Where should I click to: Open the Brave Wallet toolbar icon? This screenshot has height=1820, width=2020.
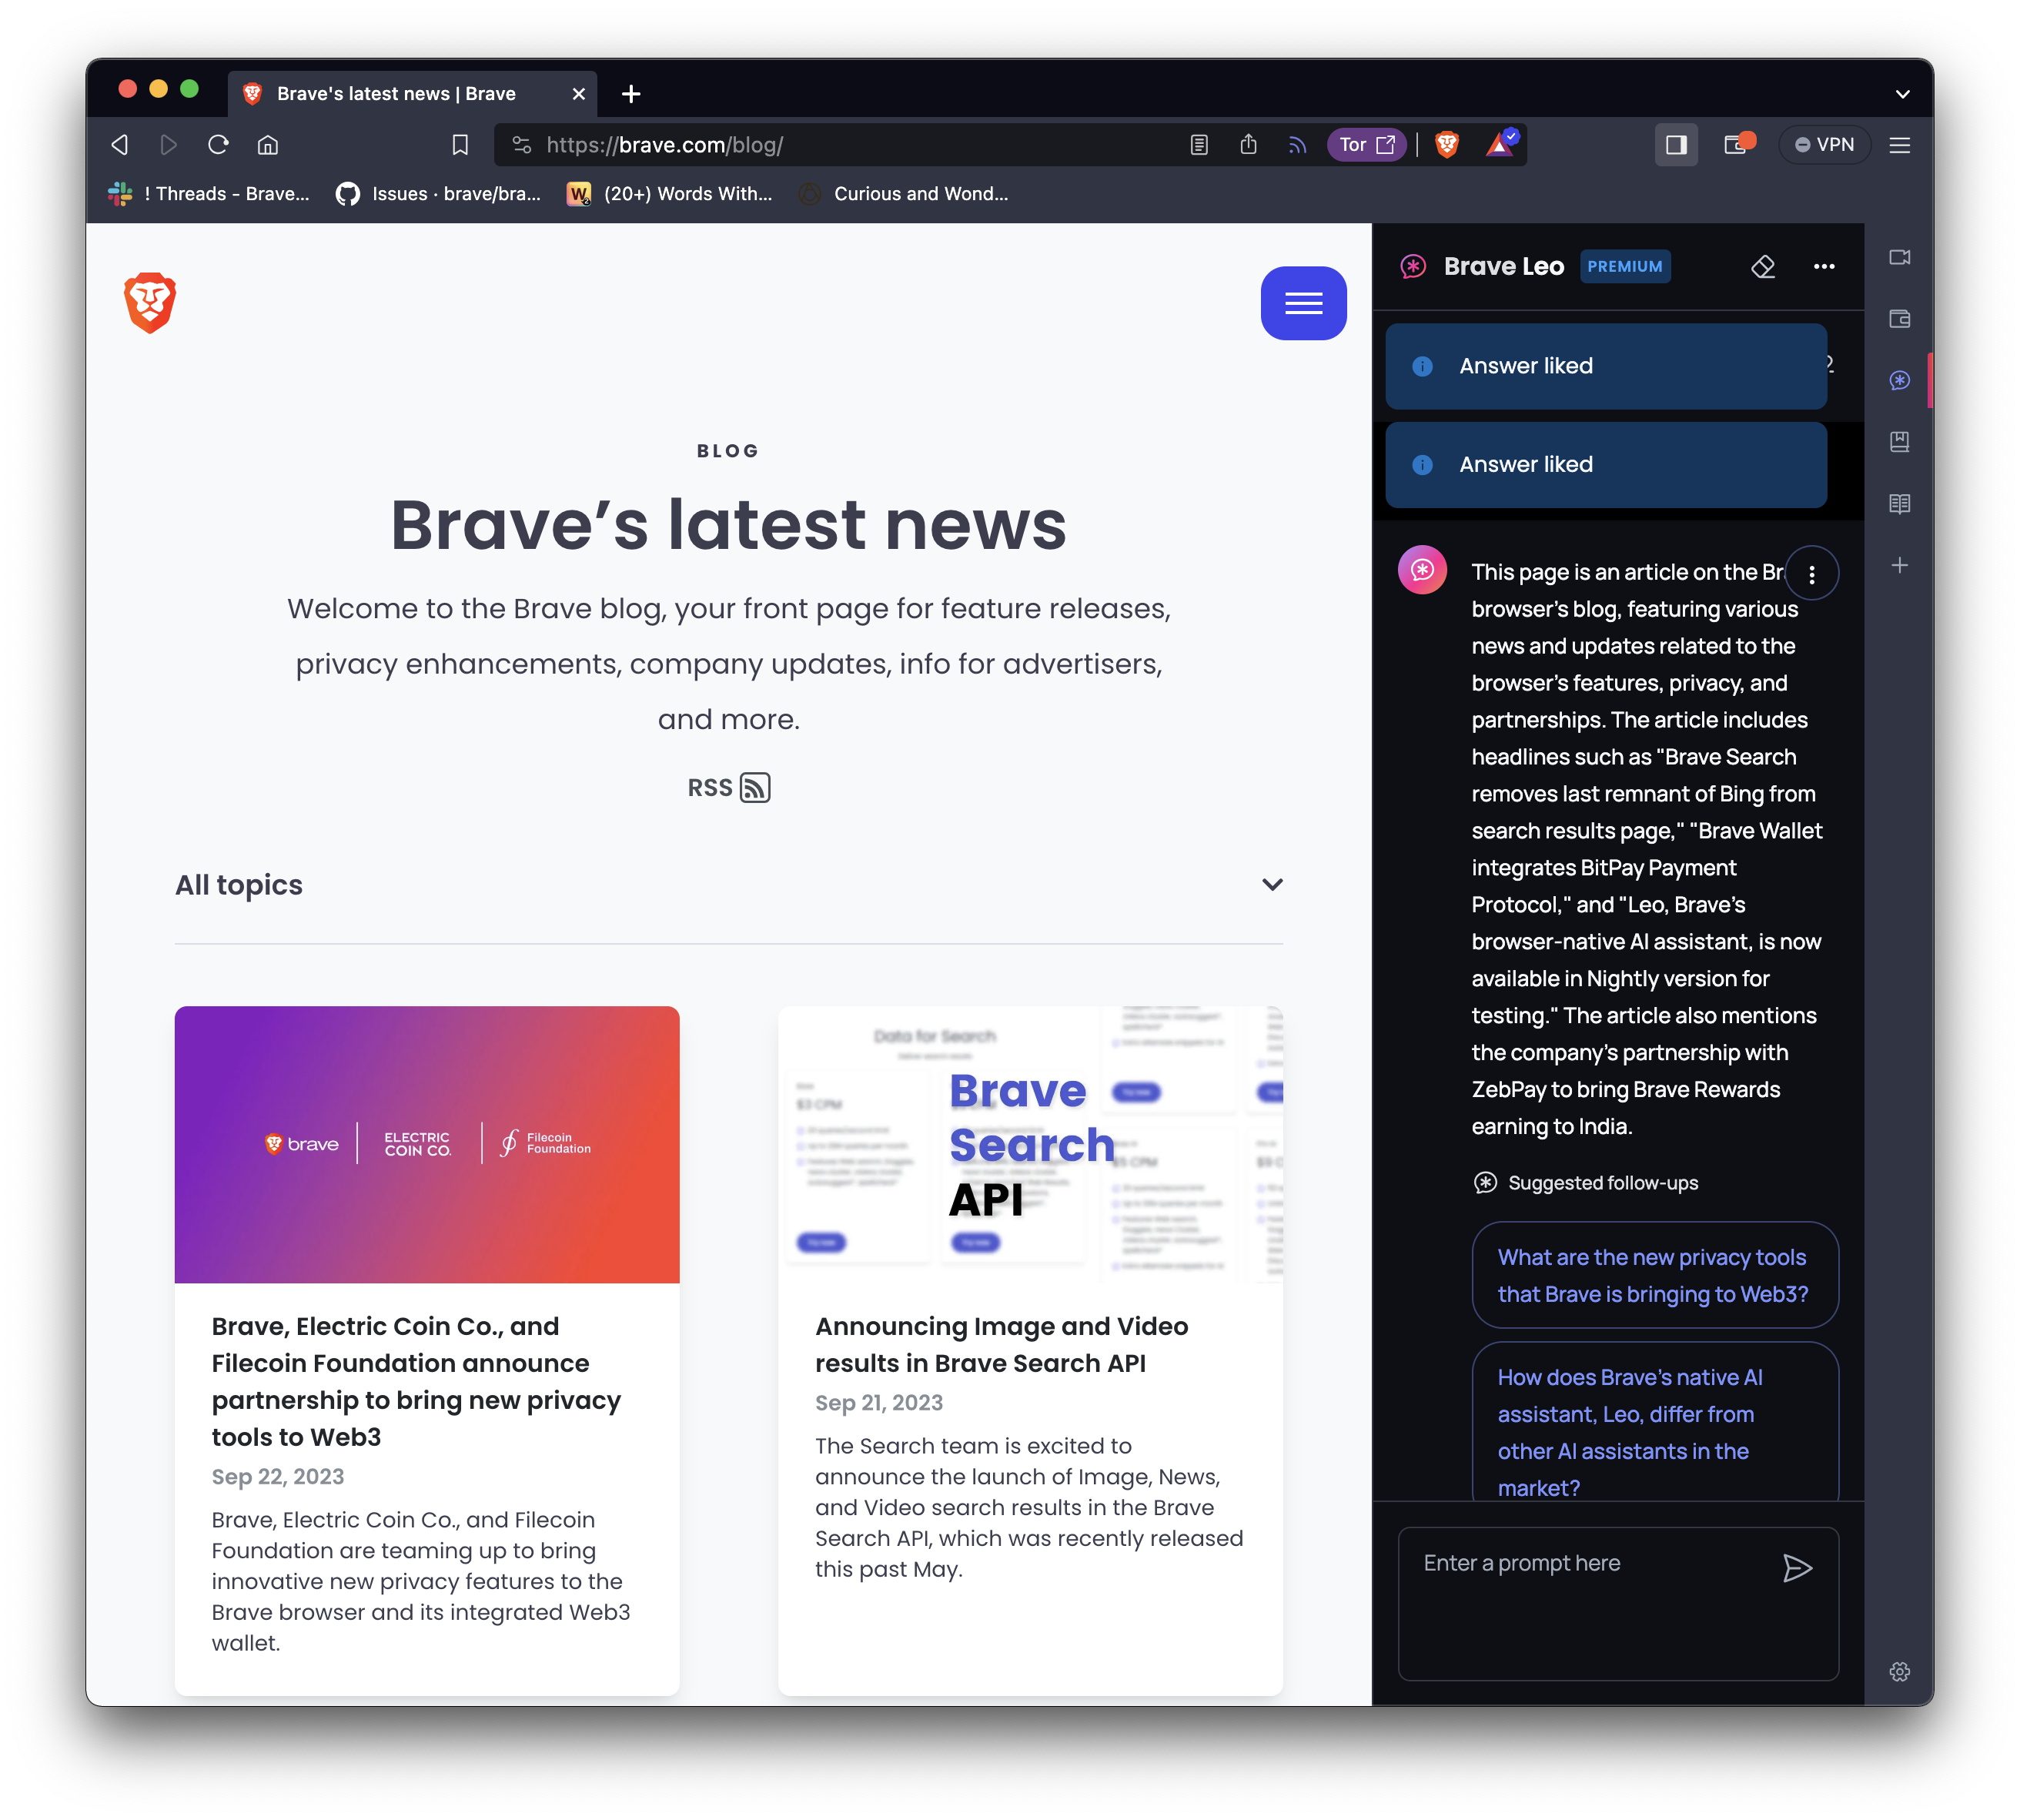1738,145
